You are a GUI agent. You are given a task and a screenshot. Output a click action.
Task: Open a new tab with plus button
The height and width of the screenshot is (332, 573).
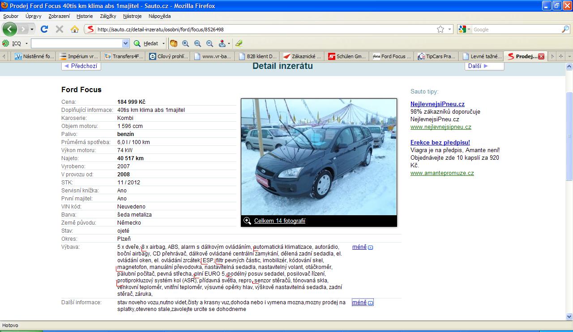click(x=561, y=56)
